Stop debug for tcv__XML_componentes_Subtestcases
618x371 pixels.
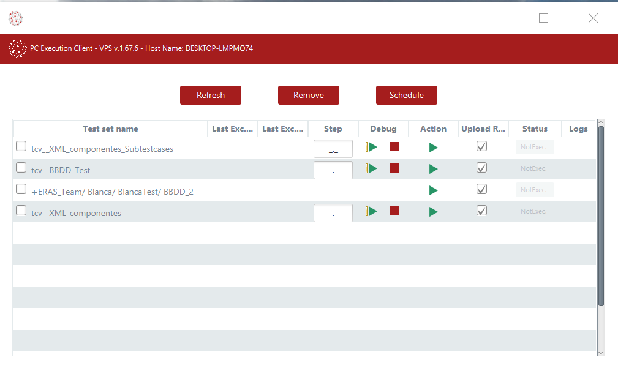point(394,147)
